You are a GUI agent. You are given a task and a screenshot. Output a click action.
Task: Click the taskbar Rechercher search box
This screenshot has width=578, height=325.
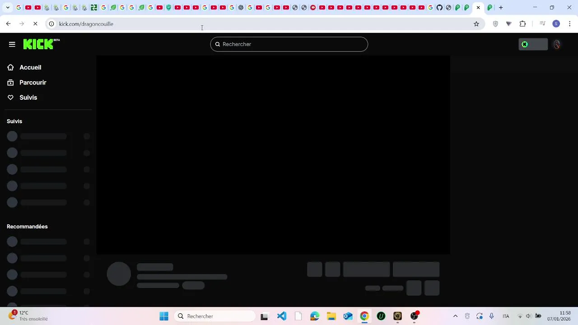215,316
